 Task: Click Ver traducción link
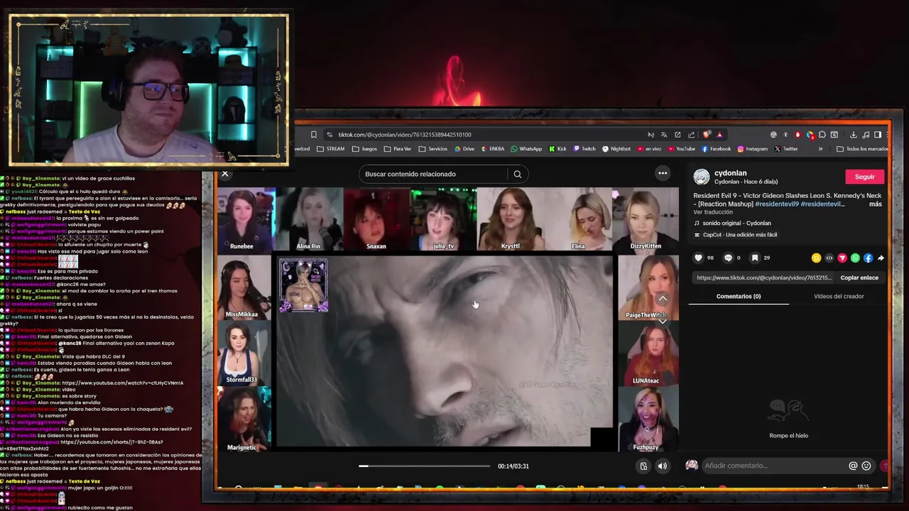point(713,212)
